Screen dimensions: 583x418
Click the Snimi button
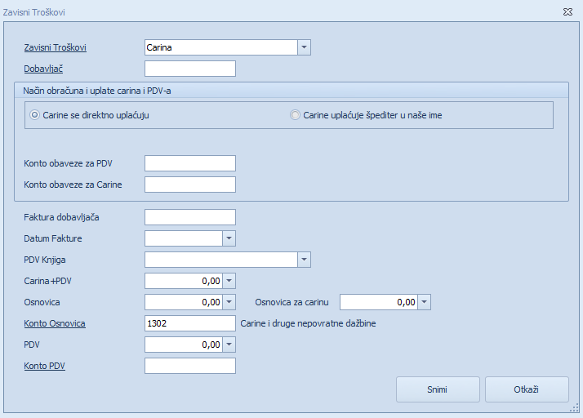pos(438,389)
